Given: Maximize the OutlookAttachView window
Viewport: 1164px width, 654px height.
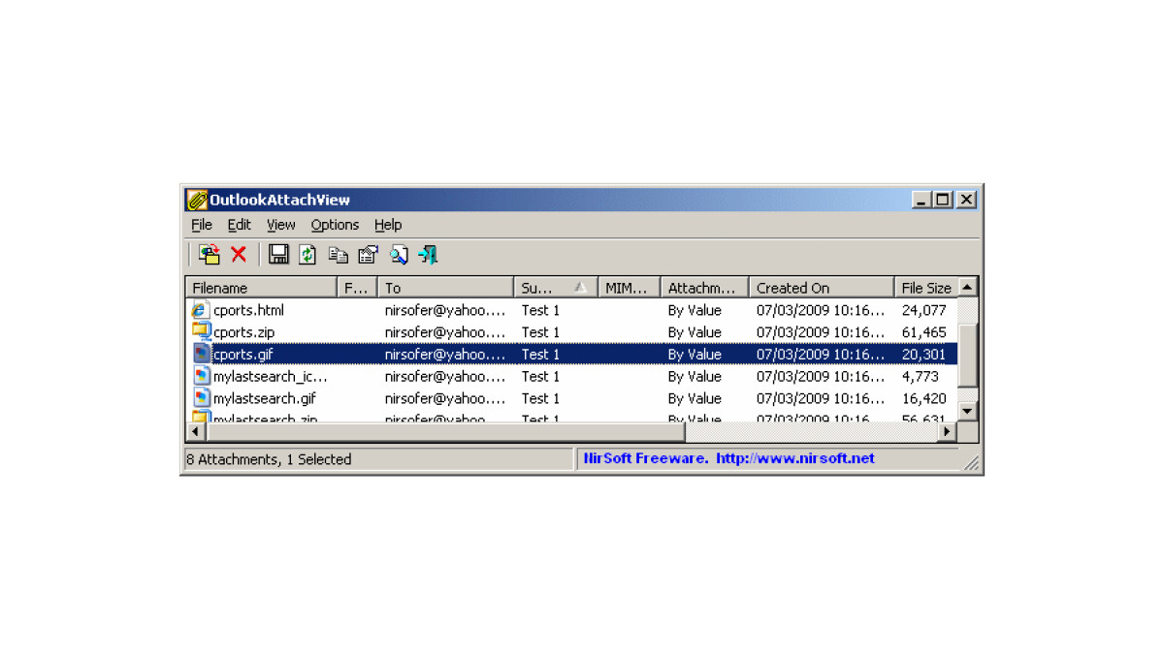Looking at the screenshot, I should click(942, 200).
